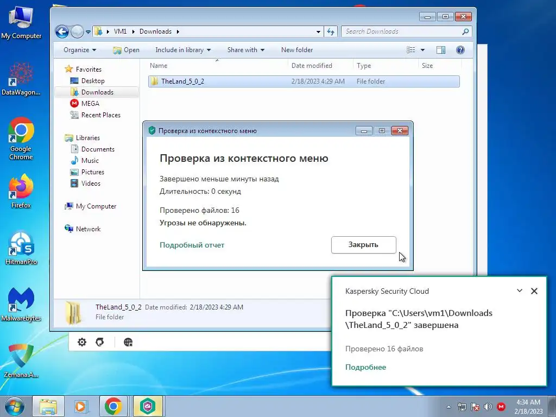This screenshot has height=417, width=556.
Task: Open My Computer desktop icon
Action: click(21, 22)
